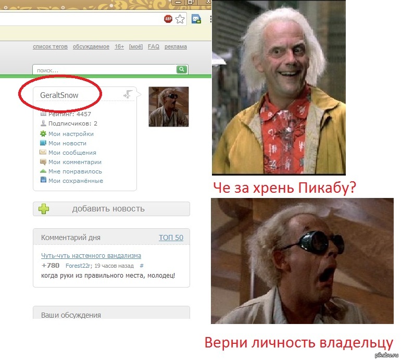Go to «обсуждаемое» section

coord(91,46)
